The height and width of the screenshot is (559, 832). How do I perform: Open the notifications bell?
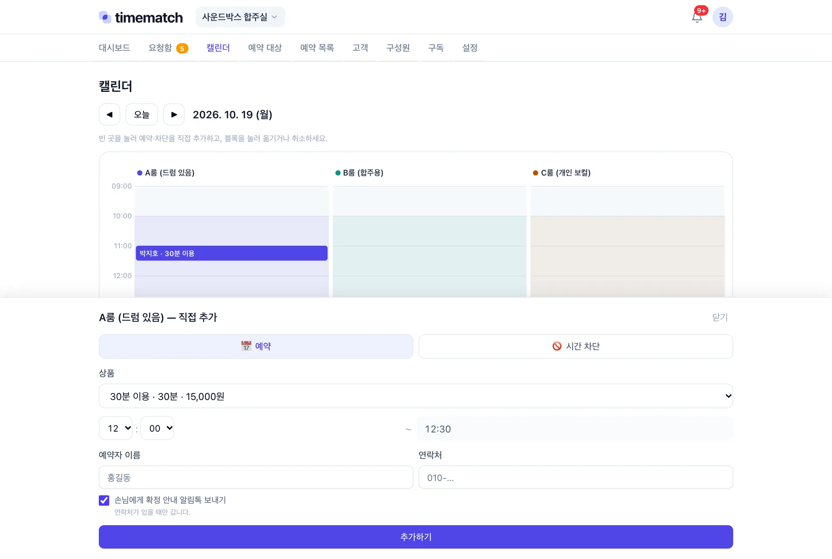click(x=697, y=17)
